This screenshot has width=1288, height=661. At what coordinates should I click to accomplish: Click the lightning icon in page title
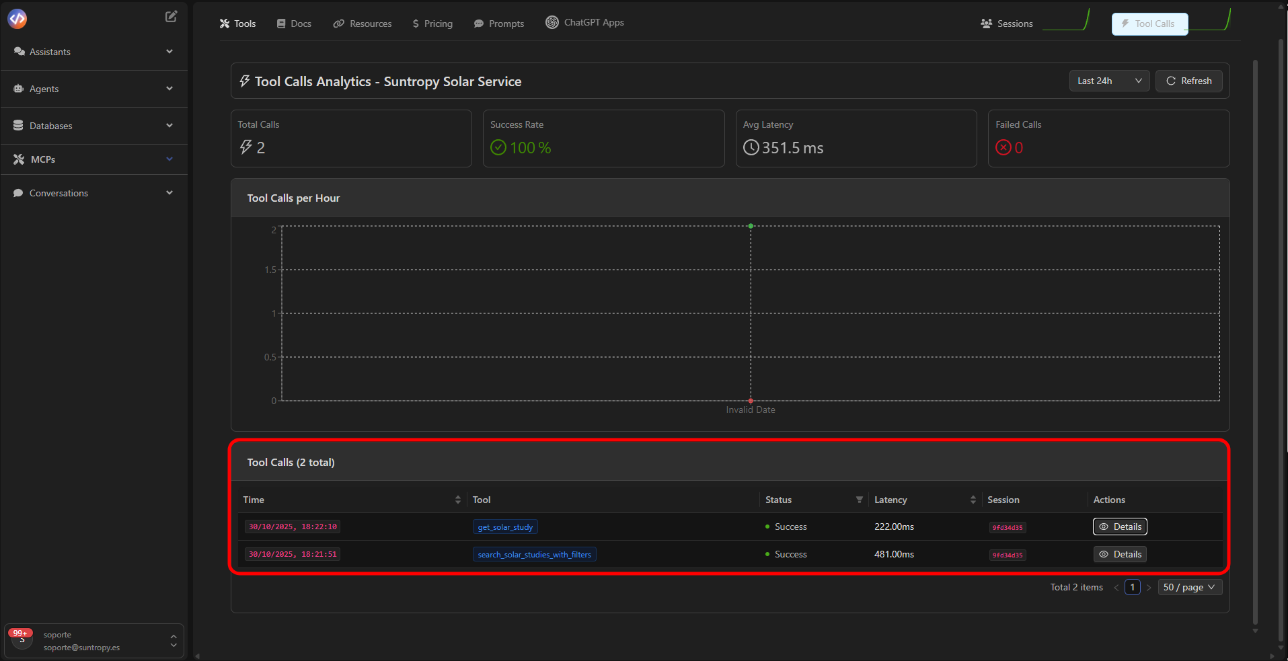245,81
